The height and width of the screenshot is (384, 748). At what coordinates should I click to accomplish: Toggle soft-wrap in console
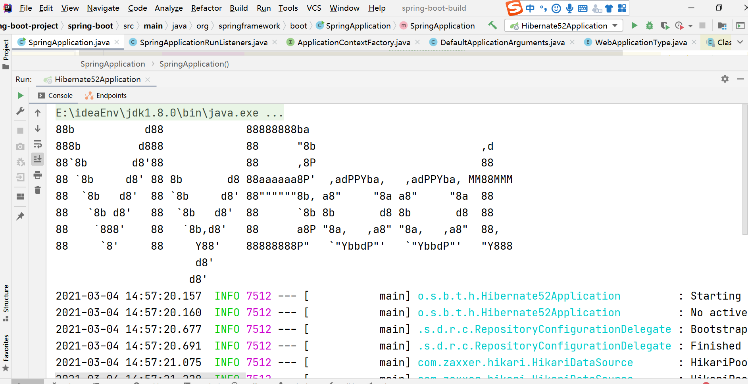[x=38, y=144]
